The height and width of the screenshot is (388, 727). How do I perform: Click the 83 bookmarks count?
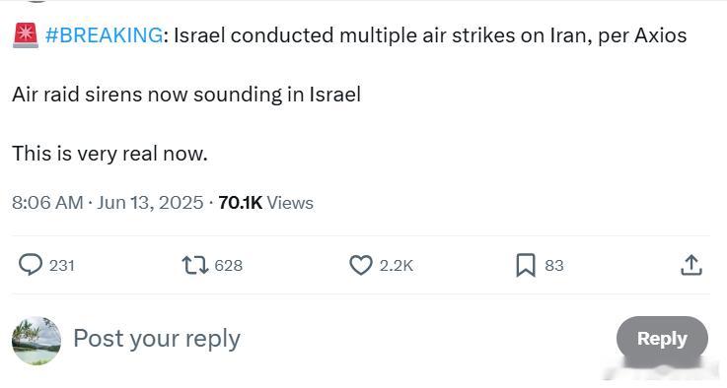pyautogui.click(x=554, y=266)
